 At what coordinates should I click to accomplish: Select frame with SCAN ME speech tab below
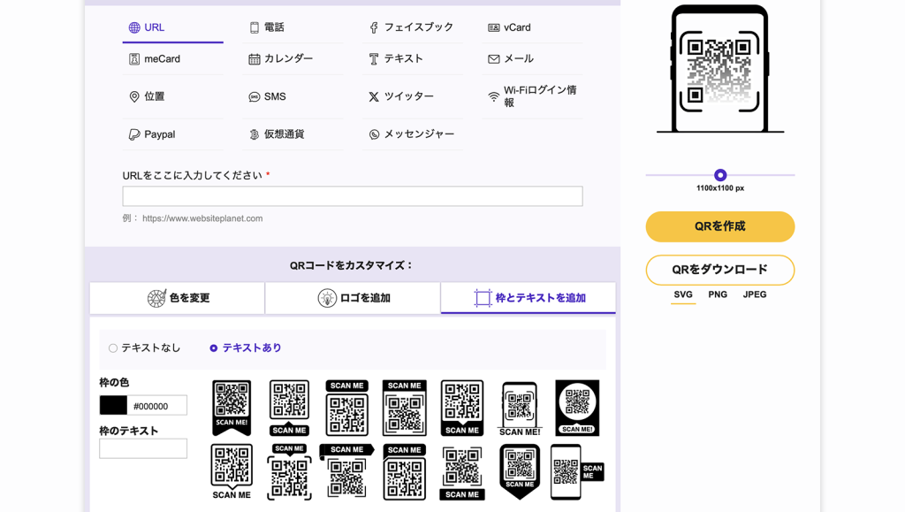289,408
